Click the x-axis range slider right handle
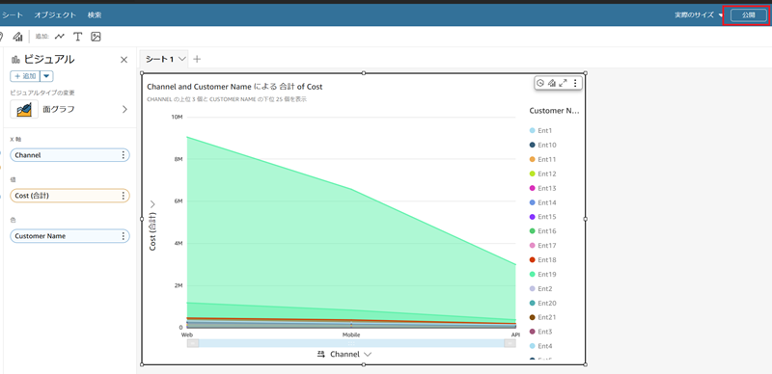Image resolution: width=772 pixels, height=374 pixels. (510, 343)
